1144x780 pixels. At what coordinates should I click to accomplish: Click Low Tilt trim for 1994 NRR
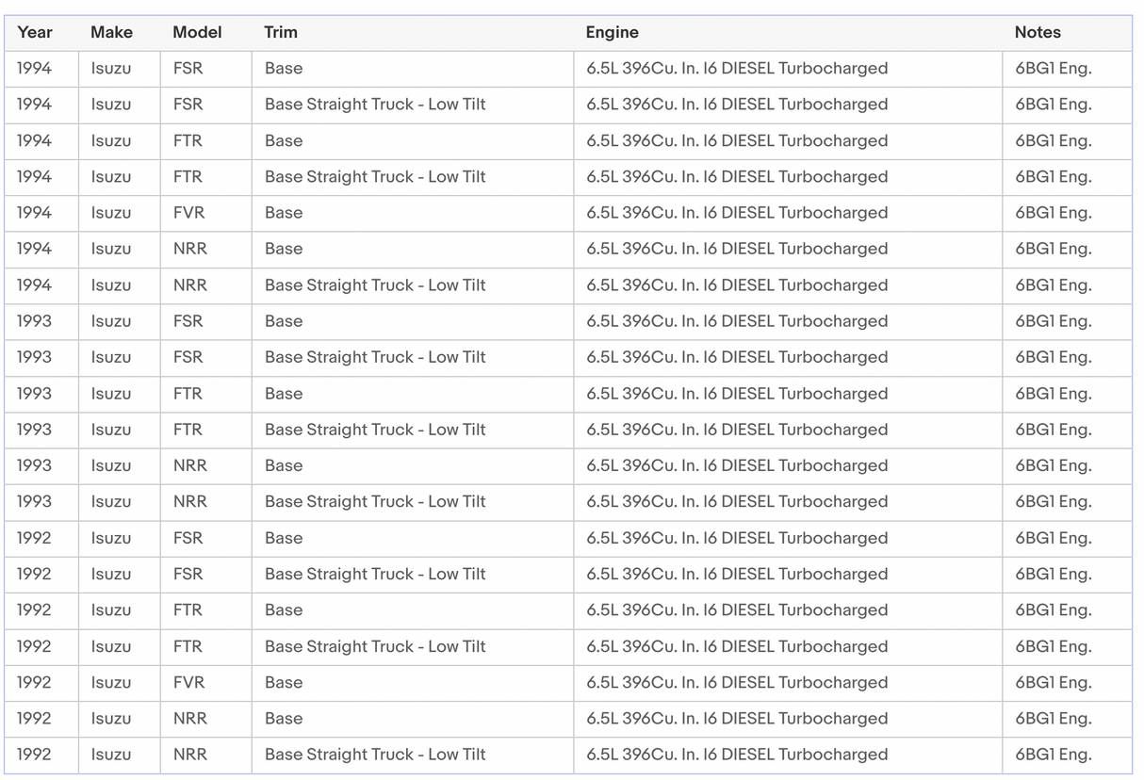click(x=375, y=285)
